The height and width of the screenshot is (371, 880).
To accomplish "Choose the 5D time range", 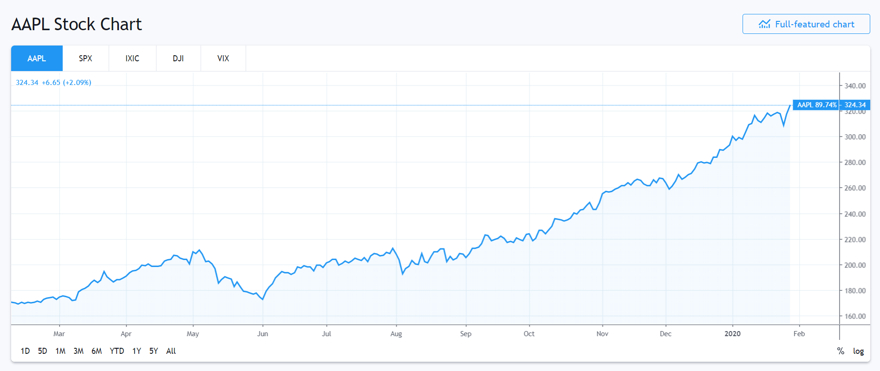I will coord(42,351).
